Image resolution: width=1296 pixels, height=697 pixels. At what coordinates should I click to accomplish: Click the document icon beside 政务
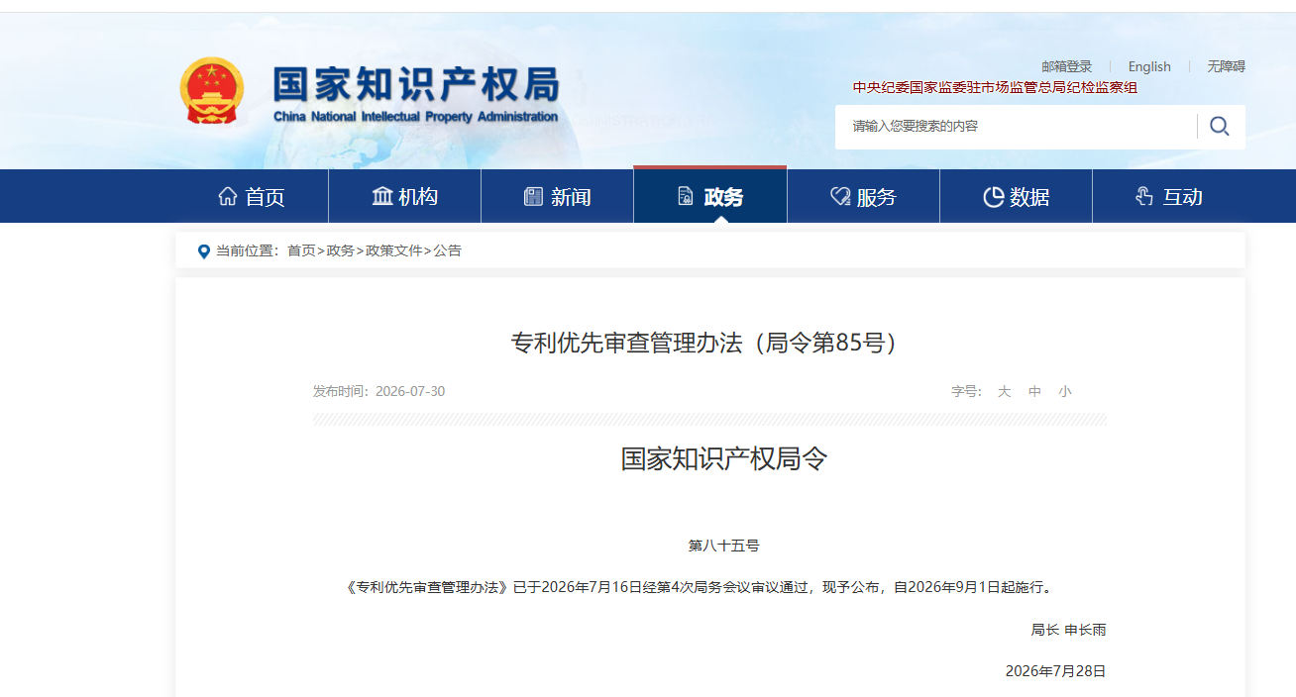[686, 196]
